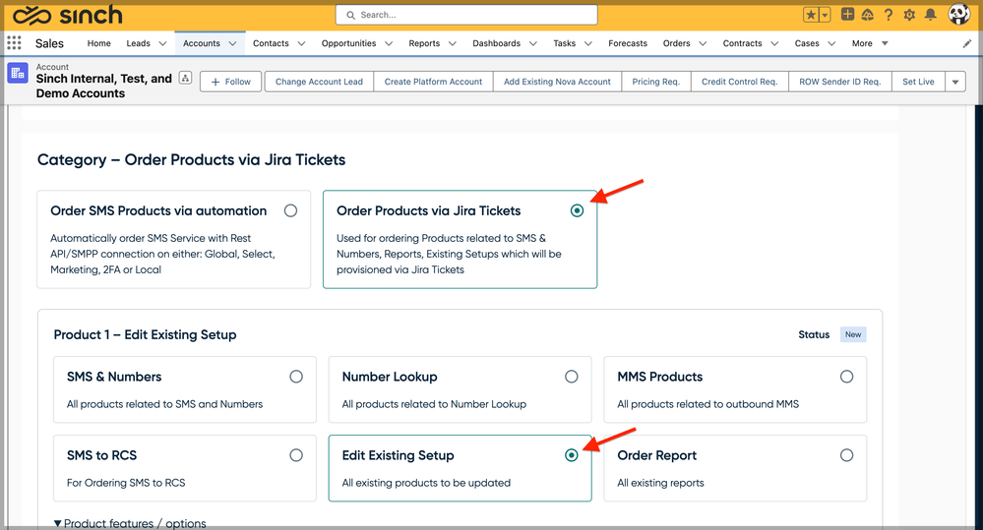Follow this account
983x530 pixels.
(x=230, y=82)
